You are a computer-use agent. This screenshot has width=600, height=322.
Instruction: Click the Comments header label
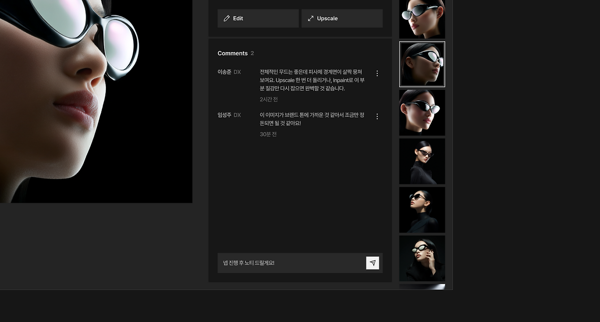(232, 53)
